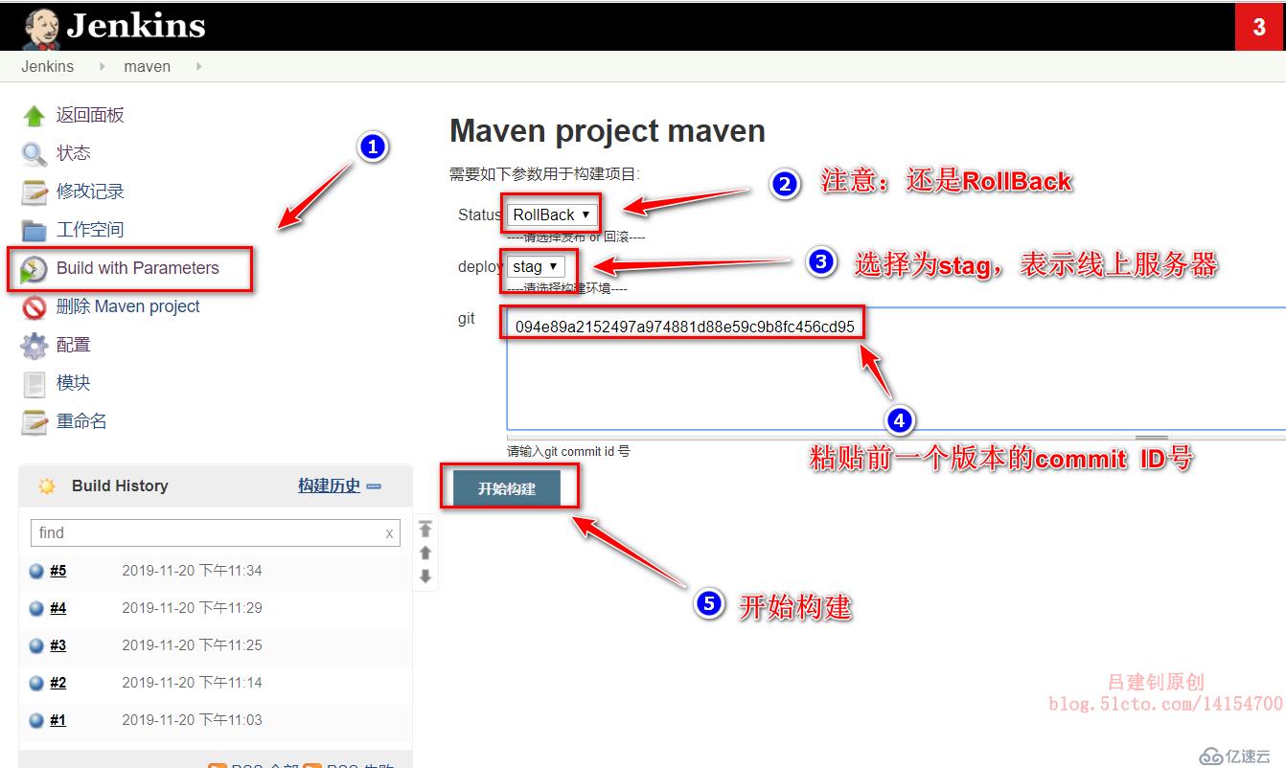Click the red prohibition icon beside 删除 Maven project
Viewport: 1286px width, 768px height.
coord(34,307)
